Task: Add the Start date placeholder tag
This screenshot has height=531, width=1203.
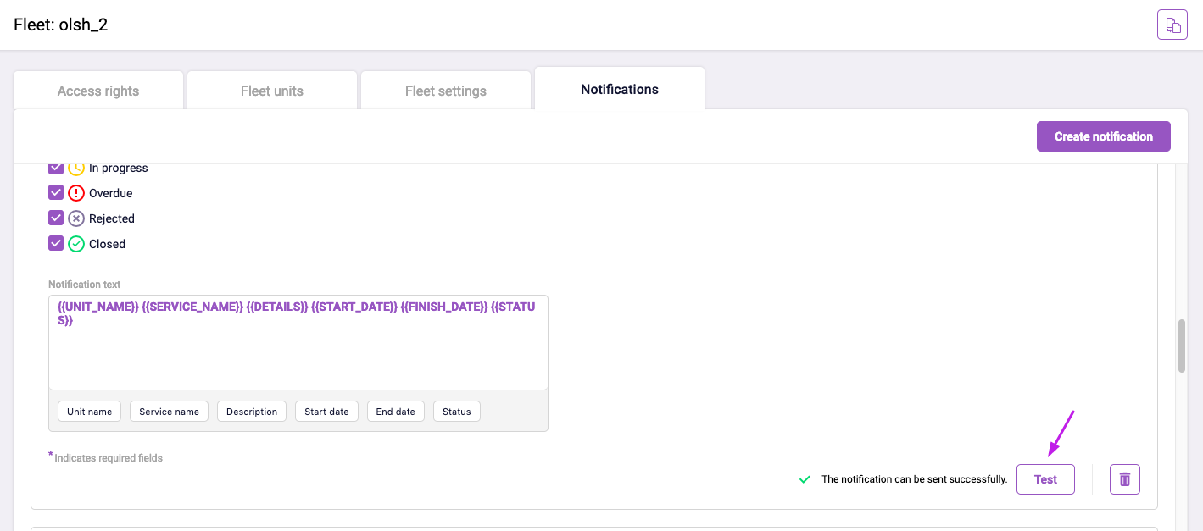Action: [326, 412]
